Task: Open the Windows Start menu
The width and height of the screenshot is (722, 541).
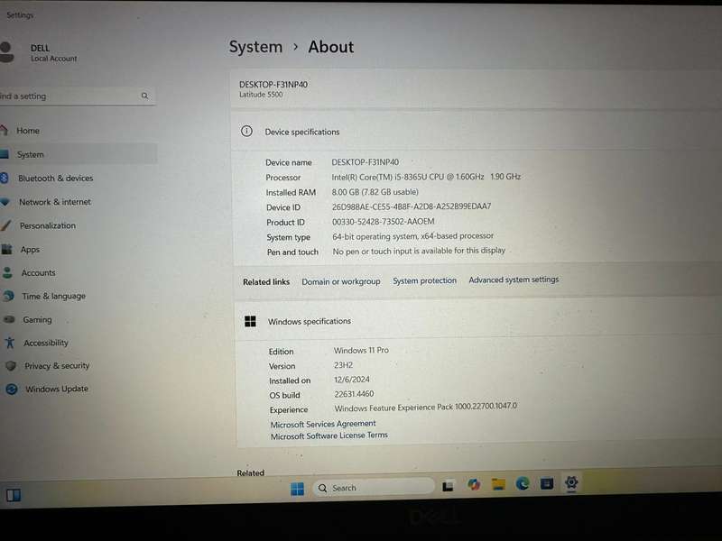Action: click(298, 489)
